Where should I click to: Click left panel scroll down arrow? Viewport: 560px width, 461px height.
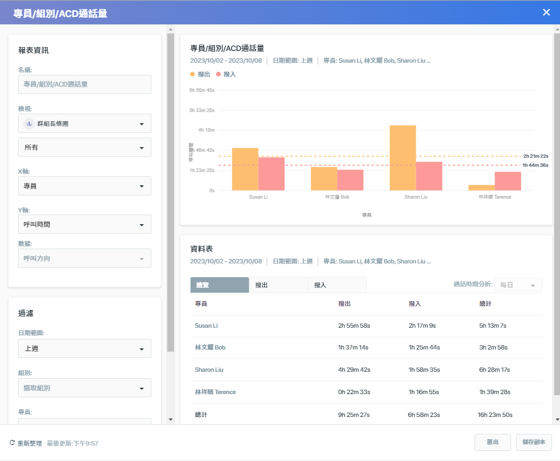pos(170,420)
